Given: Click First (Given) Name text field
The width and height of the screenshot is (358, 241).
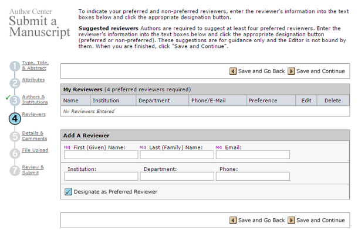Looking at the screenshot, I should point(101,155).
